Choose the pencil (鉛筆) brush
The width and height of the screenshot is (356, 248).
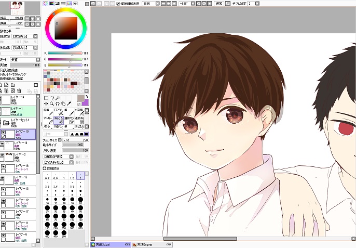[x=48, y=112]
